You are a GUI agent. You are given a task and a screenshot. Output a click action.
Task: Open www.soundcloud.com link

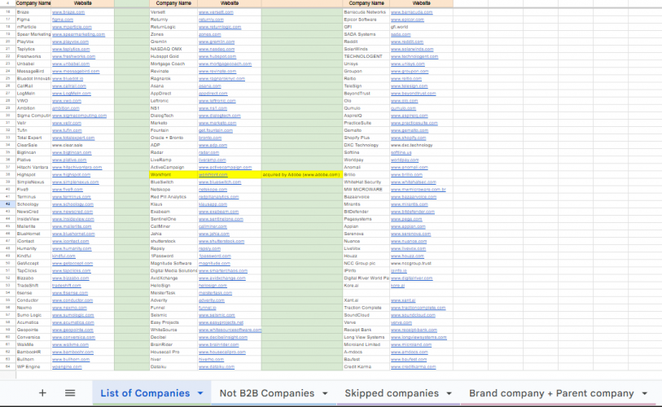point(413,315)
